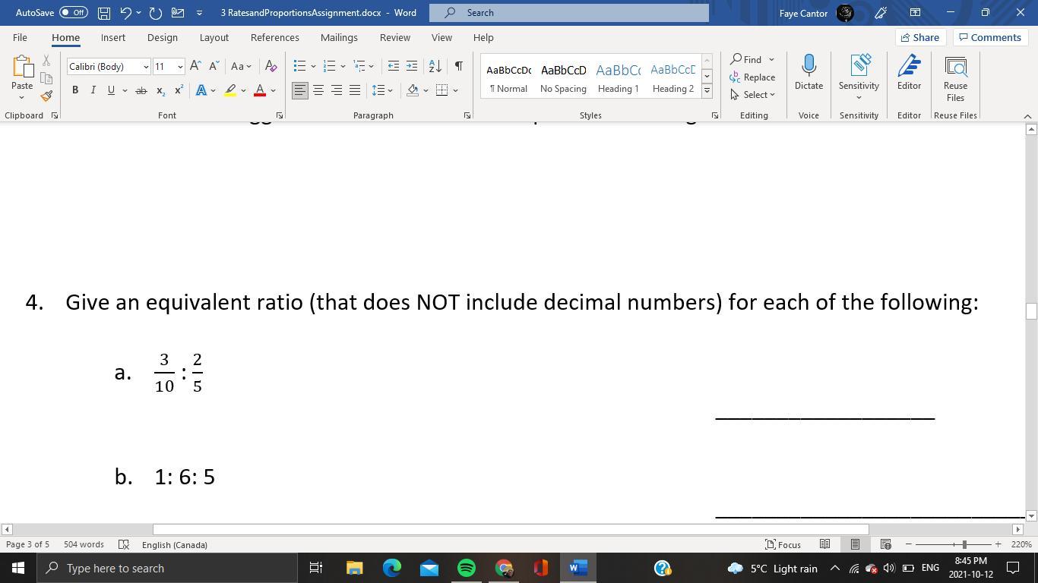Click the Format Painter icon
This screenshot has width=1038, height=583.
(46, 96)
